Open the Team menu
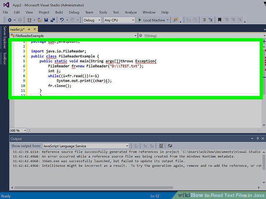Screen dimensions: 266x199 point(89,12)
